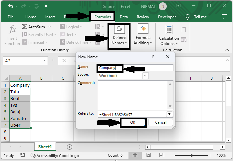233x161 pixels.
Task: Click into the Comment text area
Action: [135, 95]
